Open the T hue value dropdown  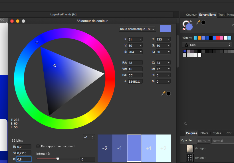pos(169,39)
